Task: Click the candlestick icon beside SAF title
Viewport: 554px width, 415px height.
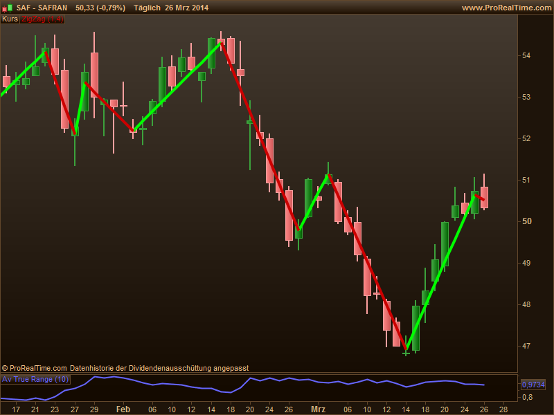Action: (x=7, y=8)
